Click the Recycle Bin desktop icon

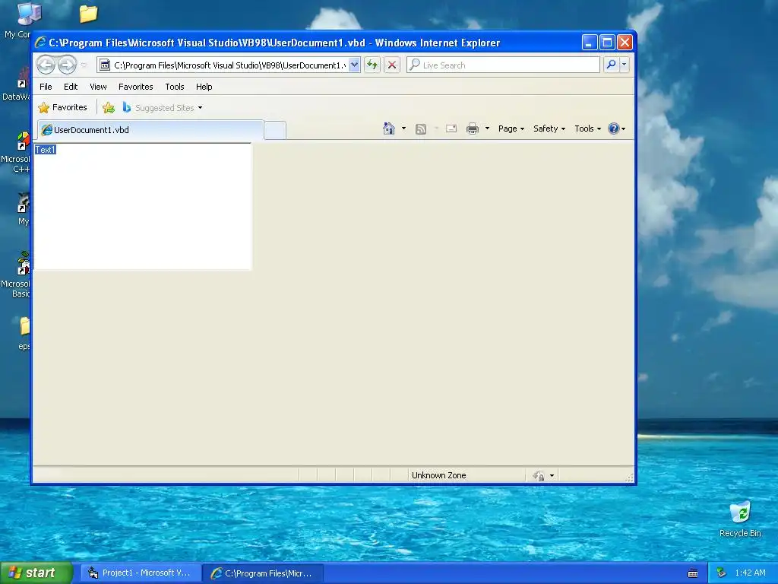click(x=740, y=519)
